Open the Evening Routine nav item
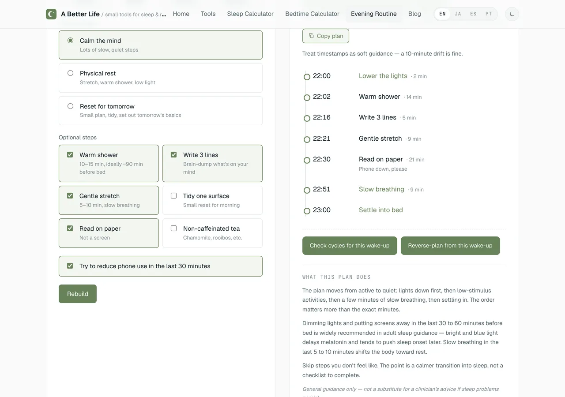Image resolution: width=565 pixels, height=397 pixels. tap(374, 14)
